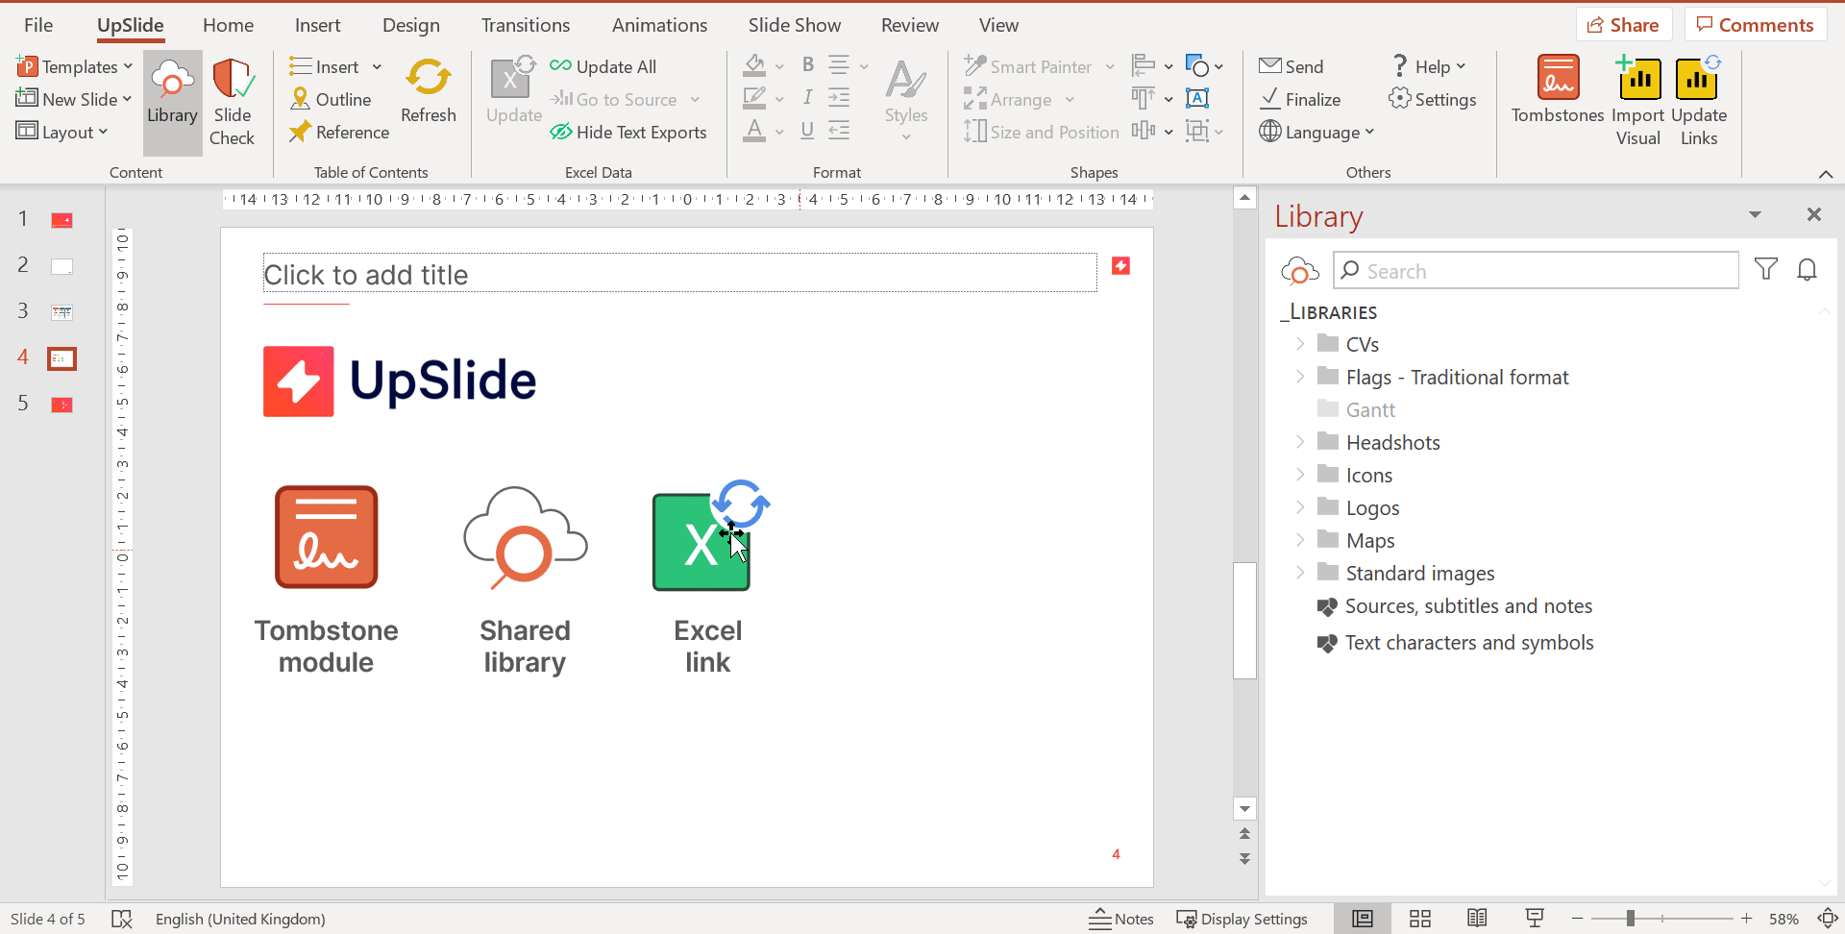Fit slide to current window
The image size is (1845, 934).
tap(1828, 919)
